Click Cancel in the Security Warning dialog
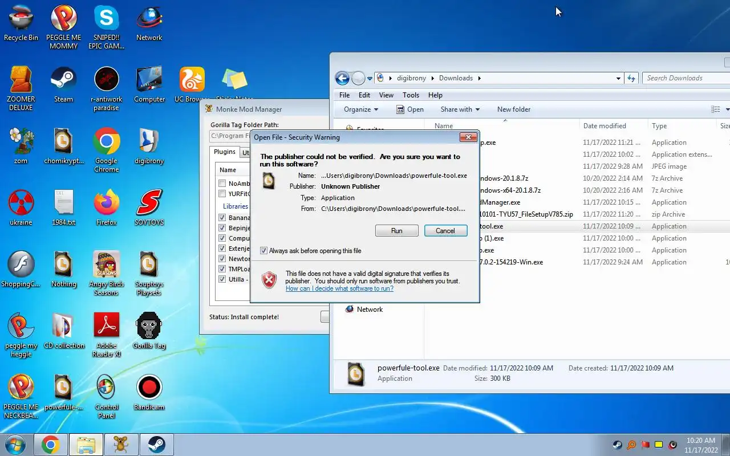 tap(445, 231)
